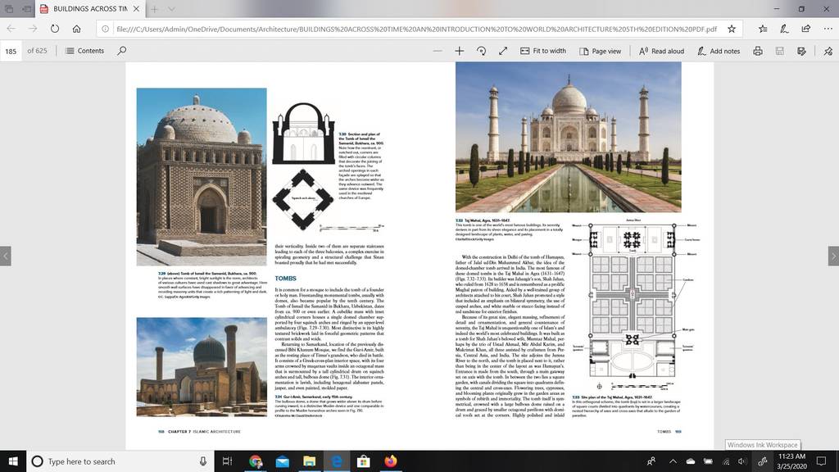Screen dimensions: 839x472
Task: Add this page to favorites star
Action: point(732,29)
